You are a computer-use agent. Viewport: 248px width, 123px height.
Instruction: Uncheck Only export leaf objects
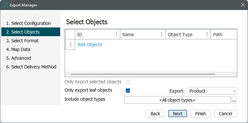[128, 91]
